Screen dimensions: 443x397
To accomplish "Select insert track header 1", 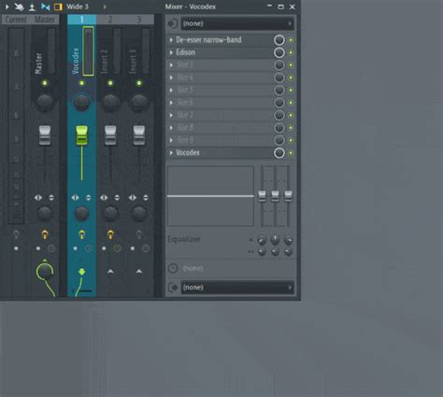I will (81, 20).
